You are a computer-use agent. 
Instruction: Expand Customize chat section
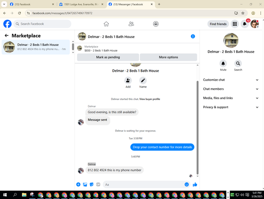tap(231, 80)
